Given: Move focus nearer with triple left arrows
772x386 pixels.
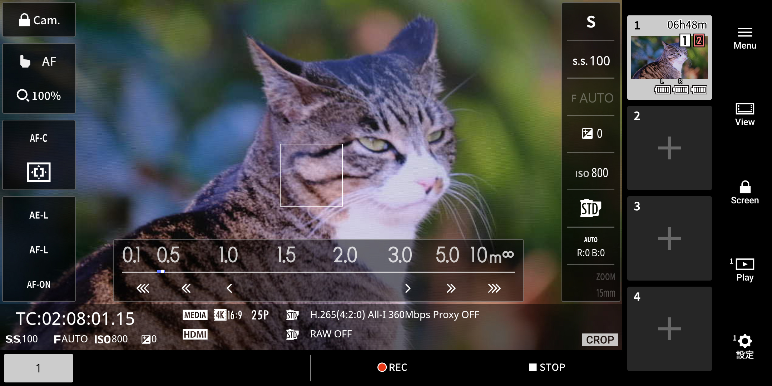Looking at the screenshot, I should 143,288.
